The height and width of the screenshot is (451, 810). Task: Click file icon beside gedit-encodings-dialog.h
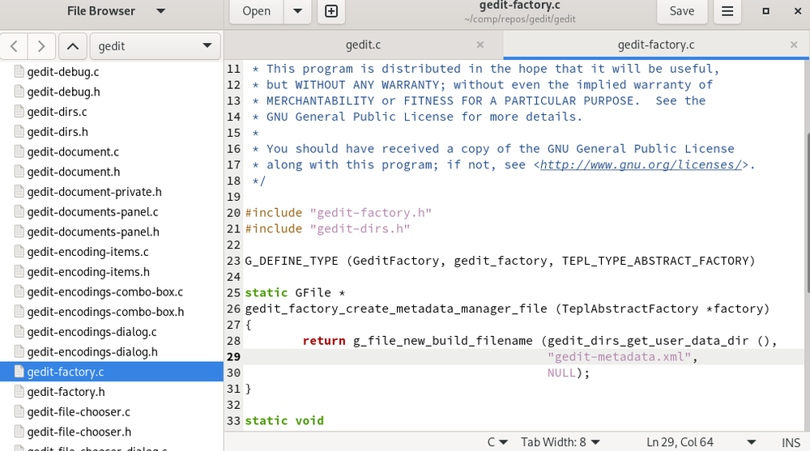tap(19, 351)
